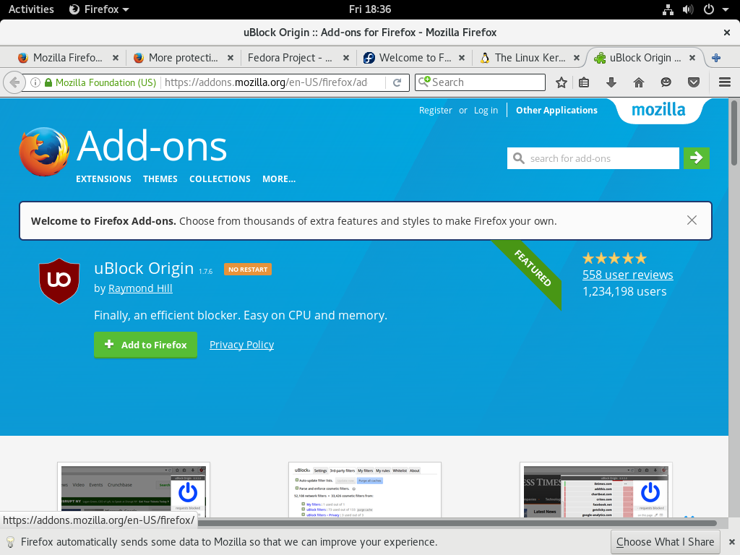View the 558 user reviews link

click(628, 275)
